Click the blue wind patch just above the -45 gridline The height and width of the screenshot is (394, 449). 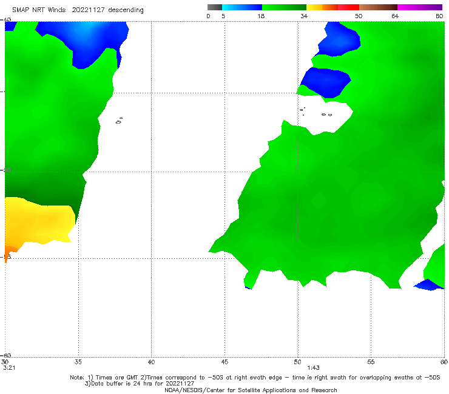click(x=326, y=82)
